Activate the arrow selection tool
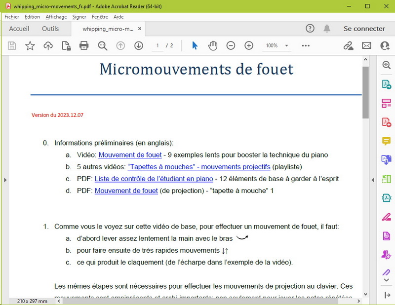The image size is (395, 305). [195, 46]
